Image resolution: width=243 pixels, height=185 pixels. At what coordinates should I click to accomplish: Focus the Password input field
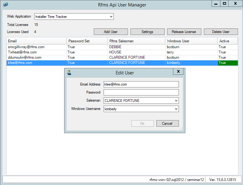(x=141, y=92)
